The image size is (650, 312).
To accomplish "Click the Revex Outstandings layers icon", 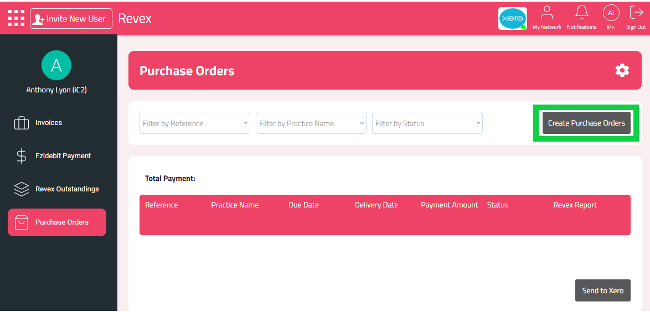I will [22, 189].
